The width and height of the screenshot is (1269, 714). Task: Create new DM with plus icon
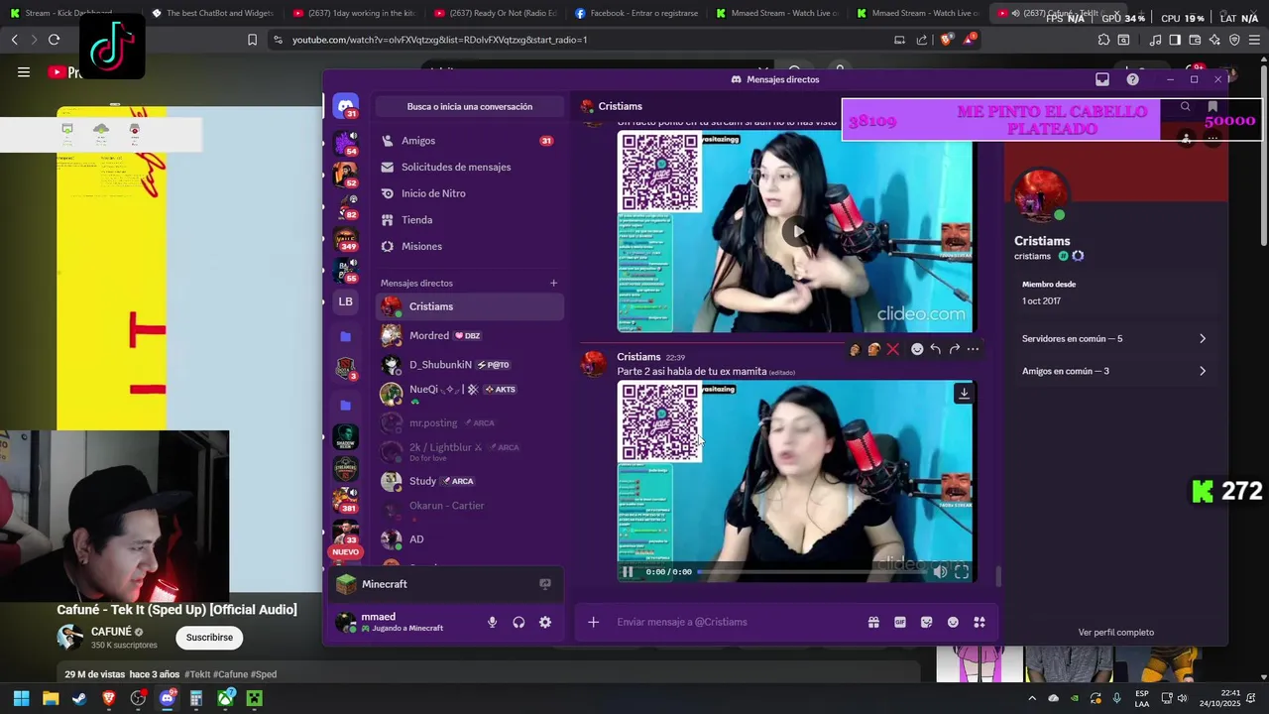(554, 283)
